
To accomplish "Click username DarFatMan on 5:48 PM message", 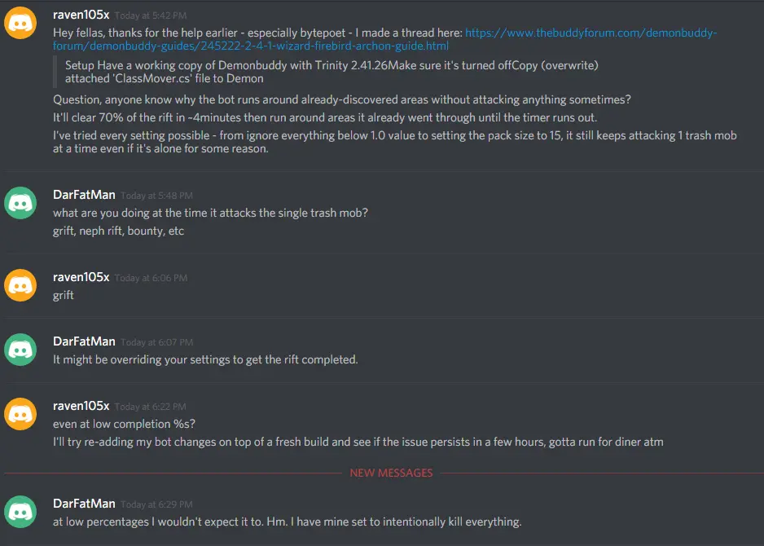I will coord(84,195).
